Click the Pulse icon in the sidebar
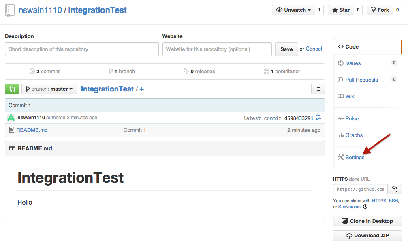 341,119
